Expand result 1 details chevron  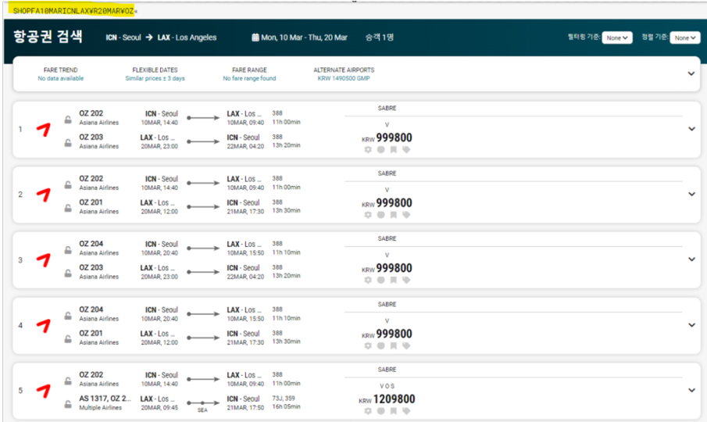click(691, 129)
